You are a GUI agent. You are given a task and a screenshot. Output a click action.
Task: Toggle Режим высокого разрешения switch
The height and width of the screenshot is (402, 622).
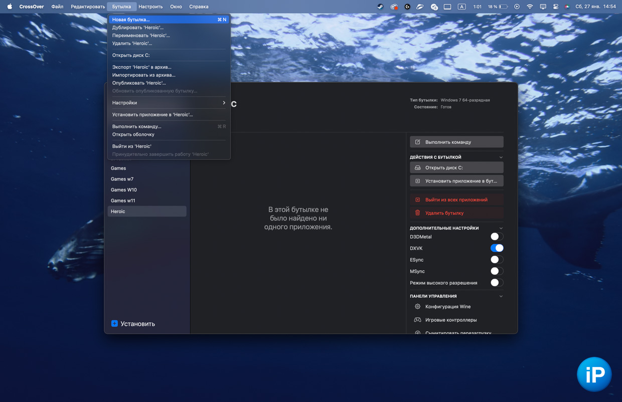496,283
